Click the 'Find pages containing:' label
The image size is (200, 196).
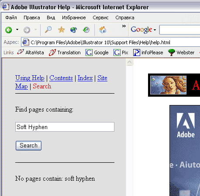pos(44,109)
